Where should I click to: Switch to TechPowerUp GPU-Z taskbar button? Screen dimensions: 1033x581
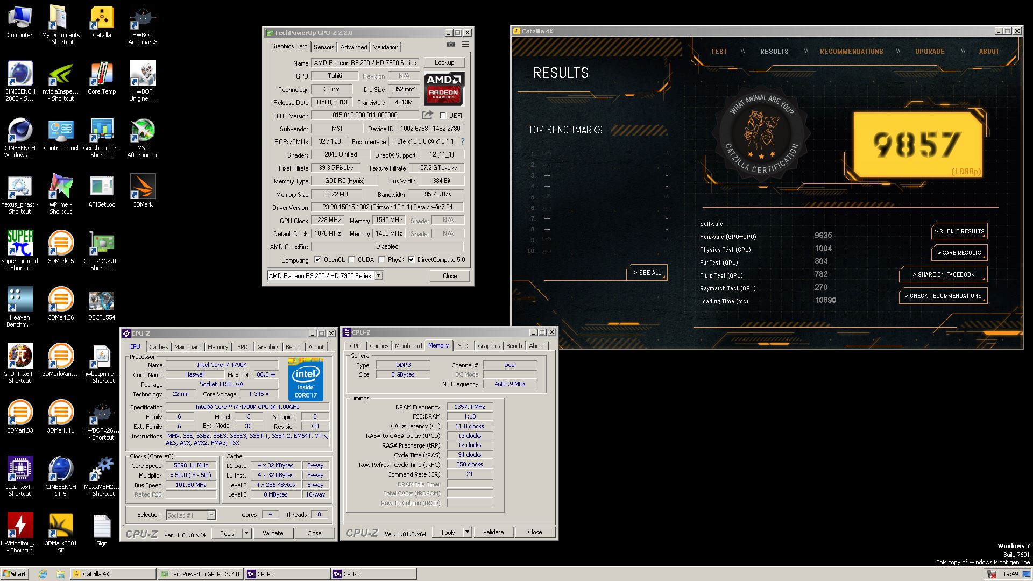[x=201, y=574]
